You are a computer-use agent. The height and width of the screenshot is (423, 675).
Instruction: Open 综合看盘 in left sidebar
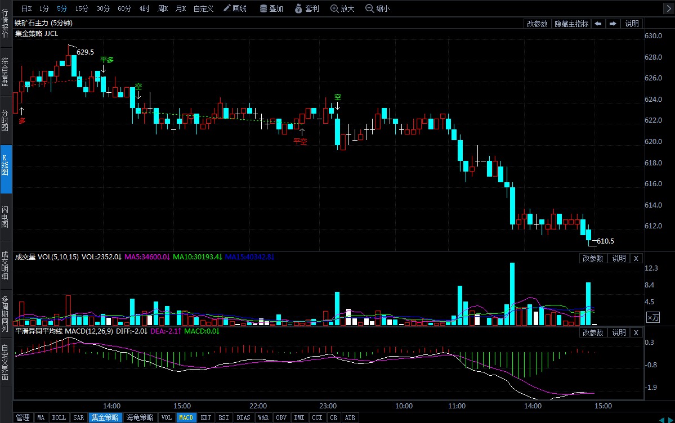coord(5,72)
